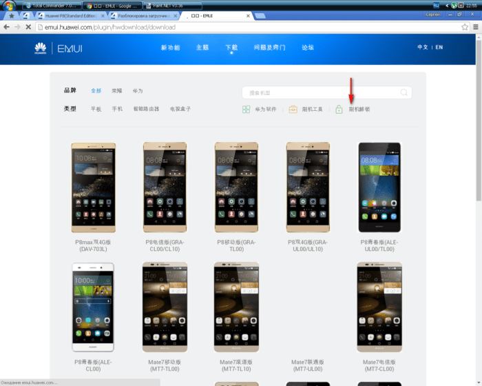Open P8 ALE-CL00 white phone image

coord(93,307)
